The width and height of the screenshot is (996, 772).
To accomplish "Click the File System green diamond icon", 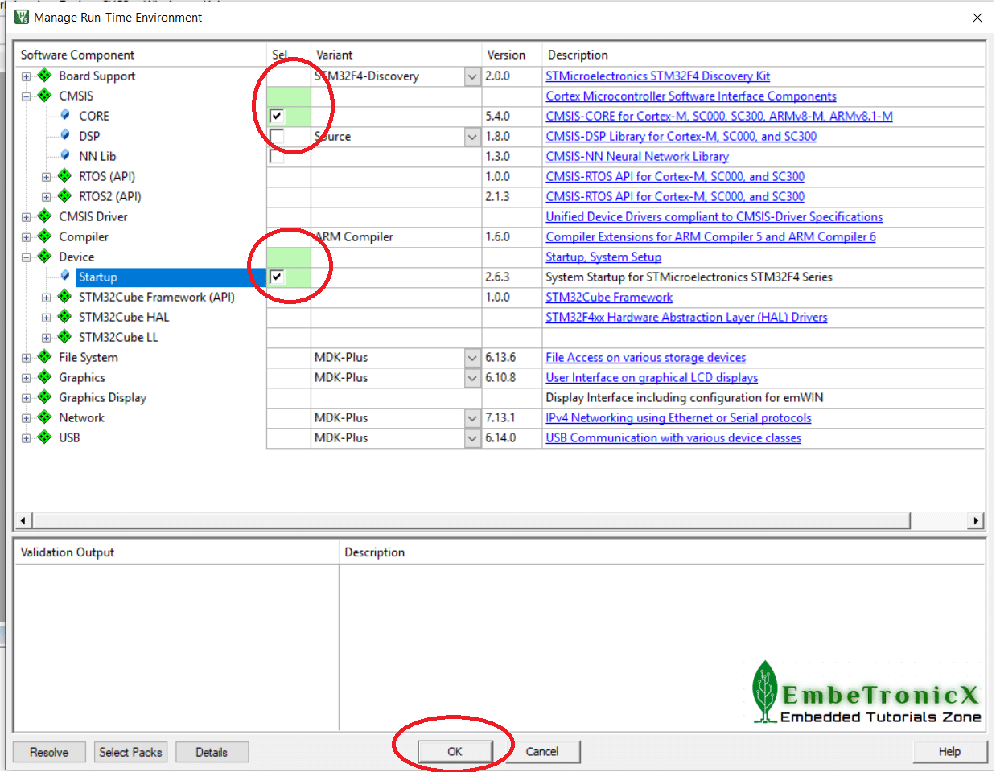I will click(45, 357).
